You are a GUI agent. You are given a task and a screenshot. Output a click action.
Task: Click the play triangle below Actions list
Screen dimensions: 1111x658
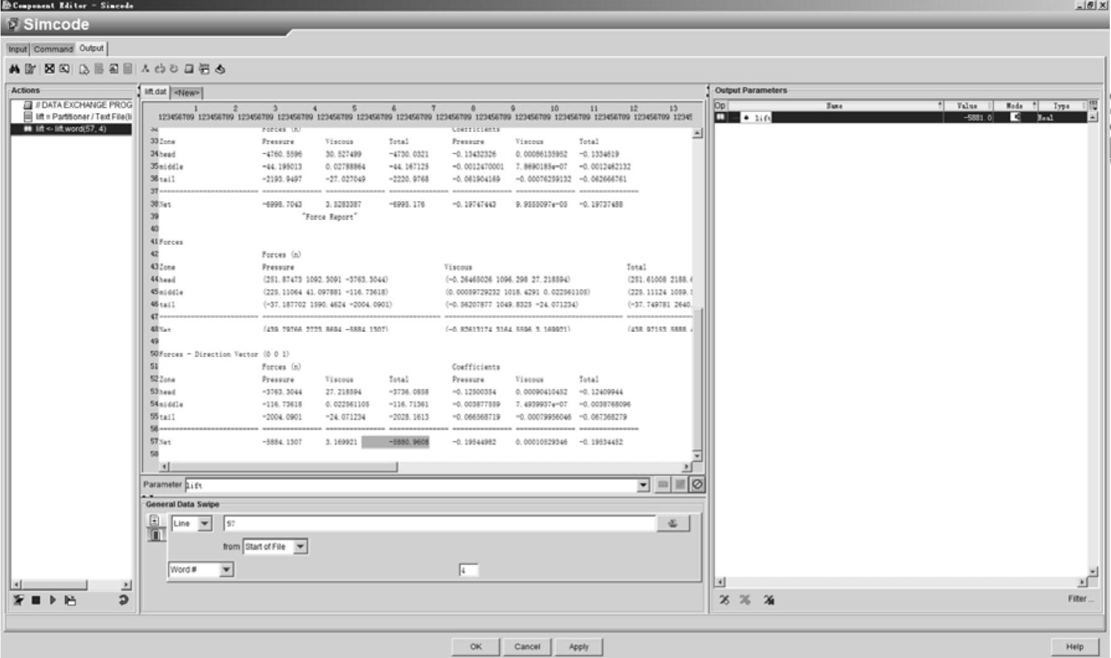click(x=53, y=600)
